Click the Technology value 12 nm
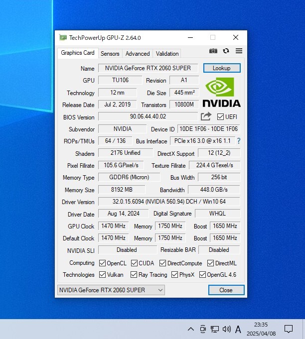305x339 pixels. (x=117, y=93)
